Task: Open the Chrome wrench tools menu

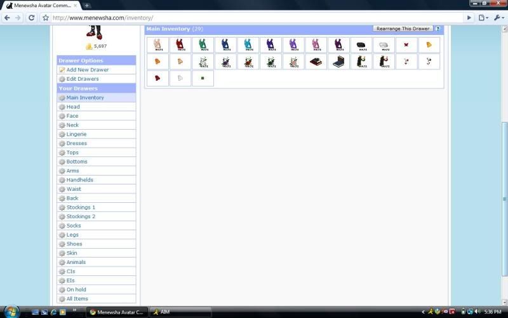Action: coord(498,18)
